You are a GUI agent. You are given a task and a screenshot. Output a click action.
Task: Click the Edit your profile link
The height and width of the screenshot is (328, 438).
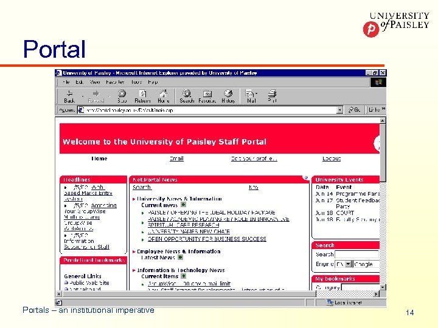click(254, 159)
